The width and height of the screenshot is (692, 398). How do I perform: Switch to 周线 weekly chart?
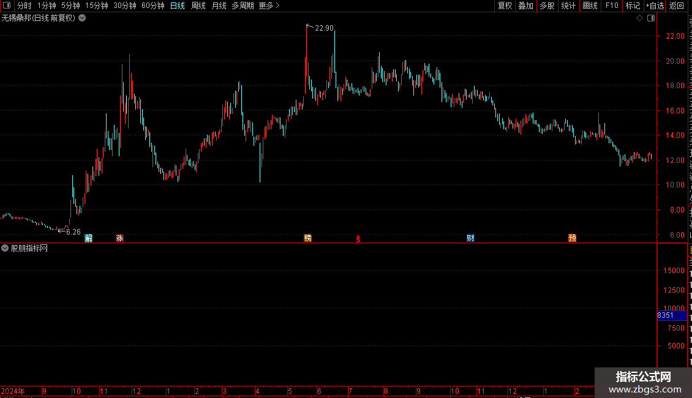[x=198, y=6]
